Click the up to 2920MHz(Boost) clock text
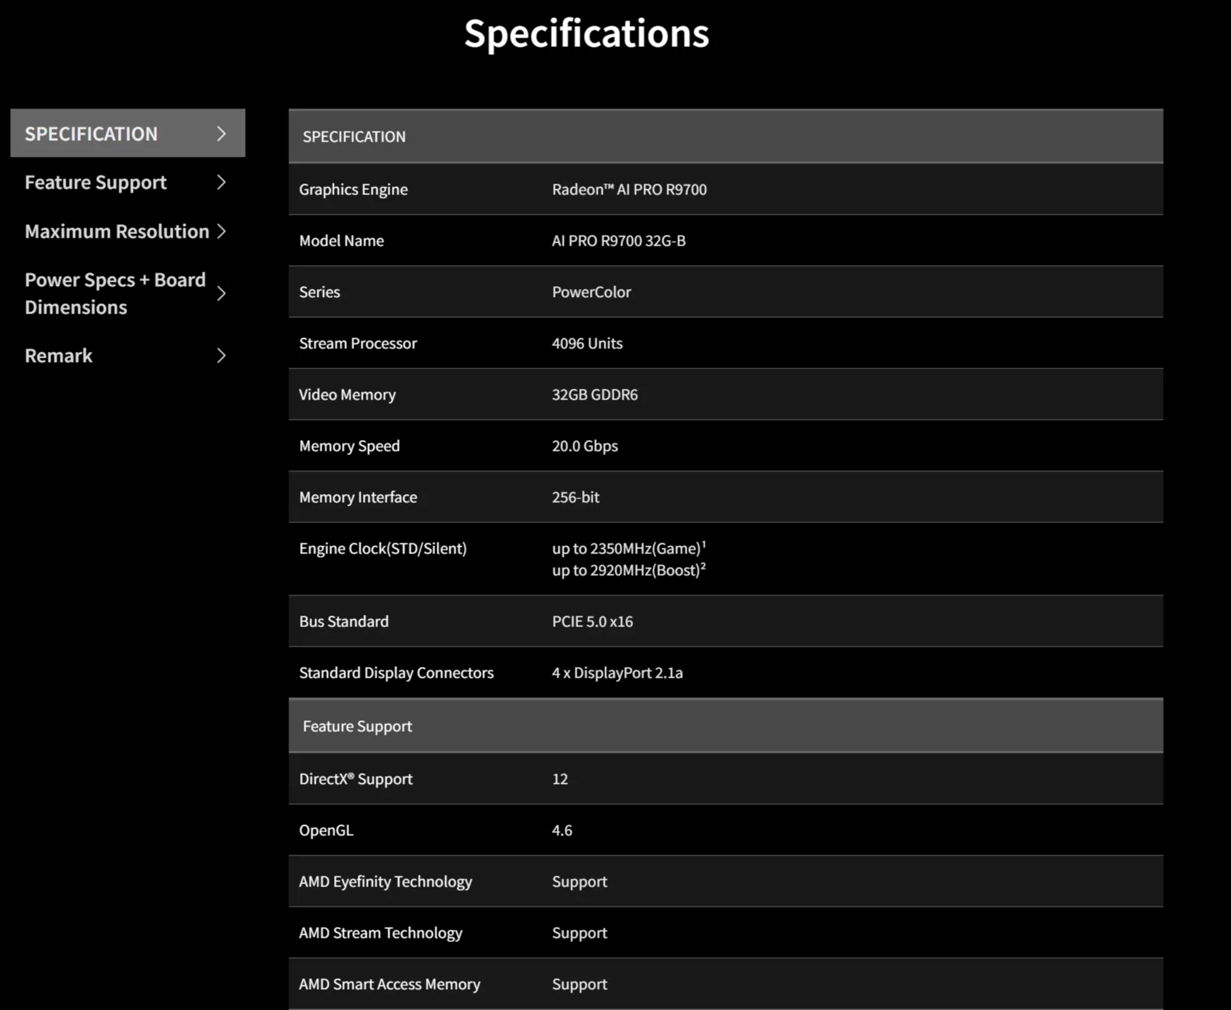 point(627,570)
